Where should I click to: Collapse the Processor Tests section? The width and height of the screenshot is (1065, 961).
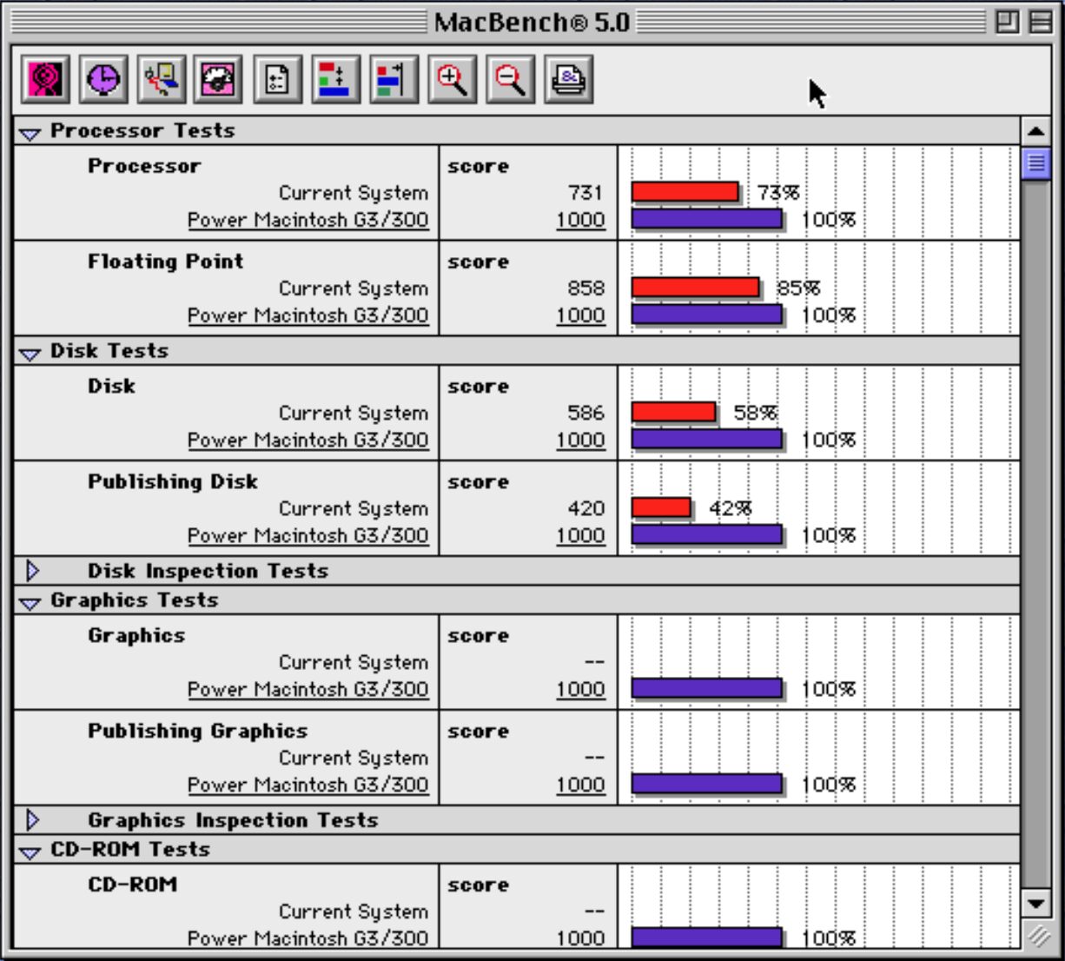(30, 133)
